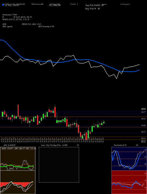The height and width of the screenshot is (194, 147).
Task: Click the '(MGR) 13.1, 20.2, 15.5' ADX values
Action: click(x=31, y=24)
